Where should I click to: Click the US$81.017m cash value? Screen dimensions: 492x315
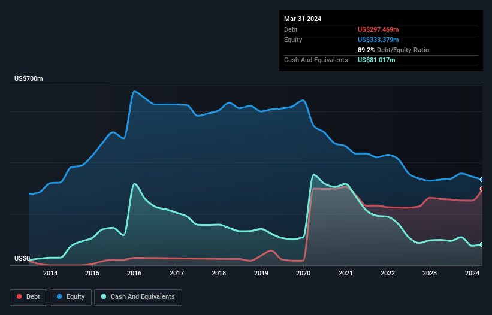pyautogui.click(x=376, y=60)
